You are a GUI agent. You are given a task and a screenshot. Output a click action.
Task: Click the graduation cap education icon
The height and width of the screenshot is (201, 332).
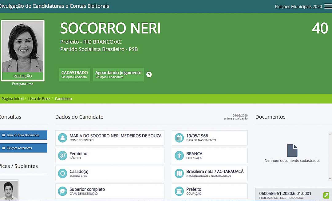click(63, 192)
